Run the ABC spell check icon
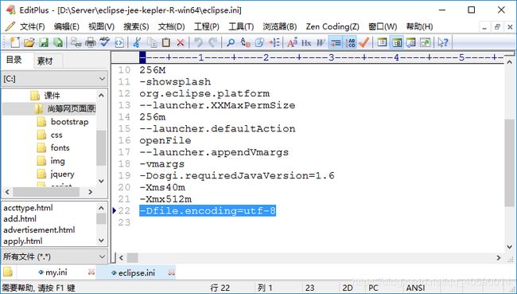The height and width of the screenshot is (294, 517). (x=105, y=42)
